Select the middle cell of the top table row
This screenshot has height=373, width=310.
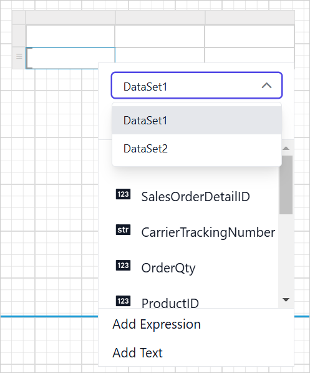click(x=160, y=36)
